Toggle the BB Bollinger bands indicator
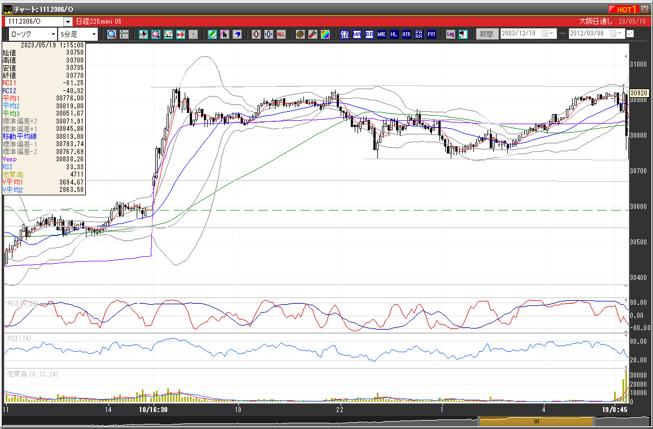653x429 pixels. click(369, 34)
